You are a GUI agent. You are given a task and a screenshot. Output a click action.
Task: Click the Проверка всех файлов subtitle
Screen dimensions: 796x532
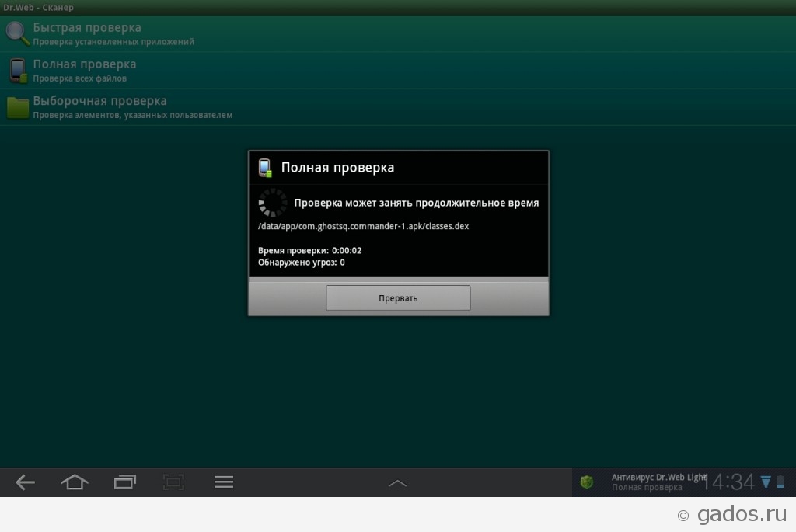80,78
